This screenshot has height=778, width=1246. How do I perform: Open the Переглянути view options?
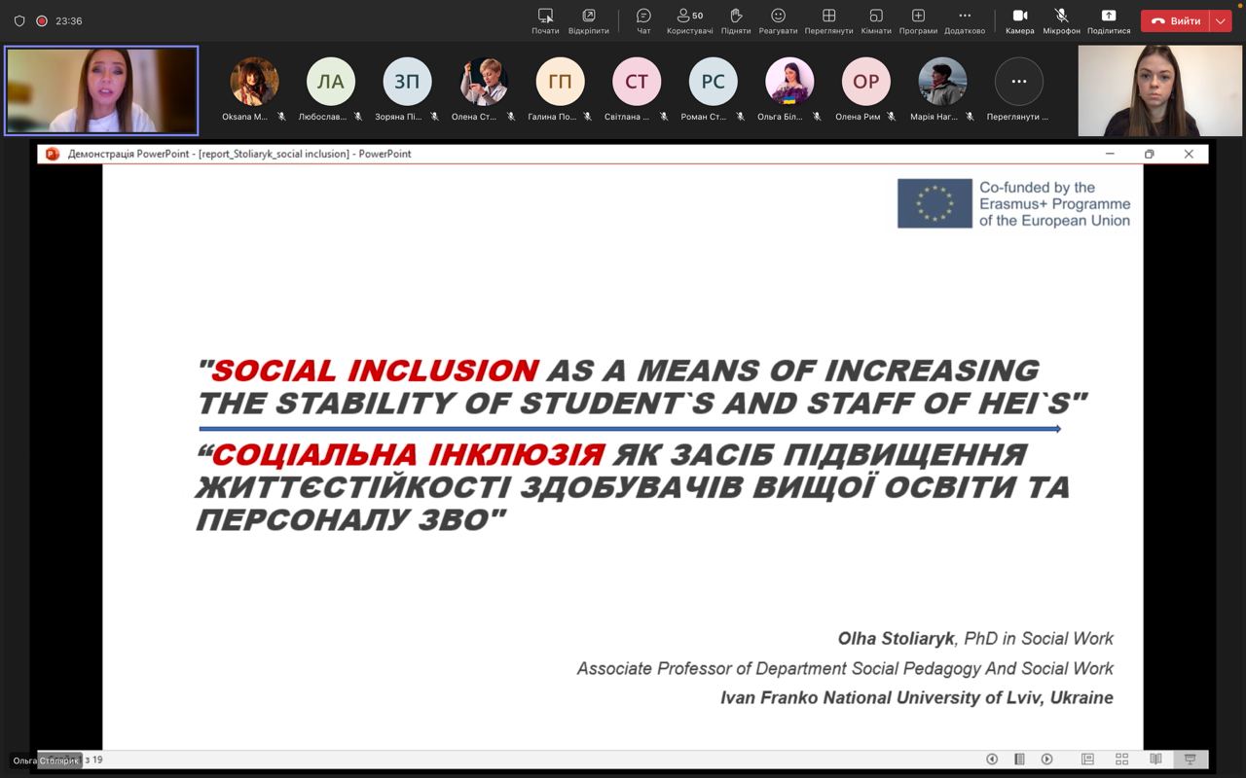pyautogui.click(x=828, y=20)
